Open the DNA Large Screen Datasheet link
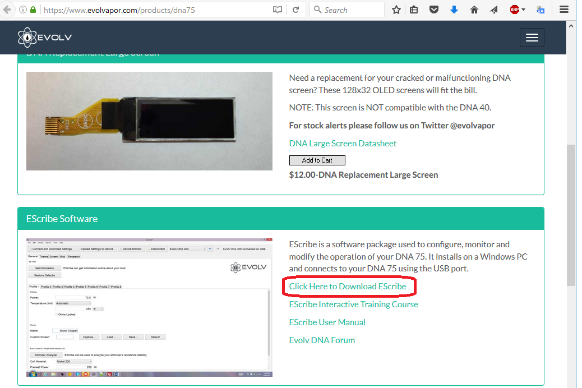Viewport: 582px width, 388px height. pyautogui.click(x=343, y=144)
